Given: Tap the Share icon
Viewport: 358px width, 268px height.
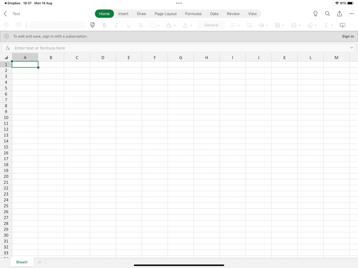Looking at the screenshot, I should [x=340, y=14].
